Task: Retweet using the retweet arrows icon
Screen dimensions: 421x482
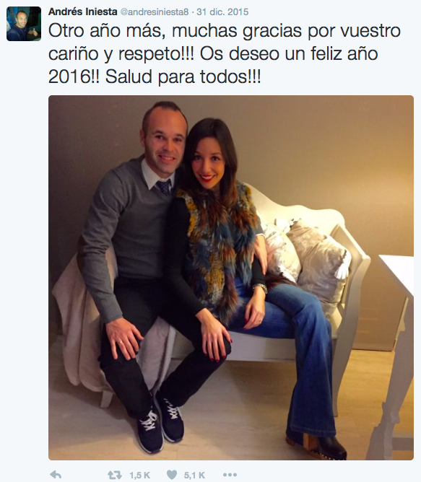Action: coord(115,475)
